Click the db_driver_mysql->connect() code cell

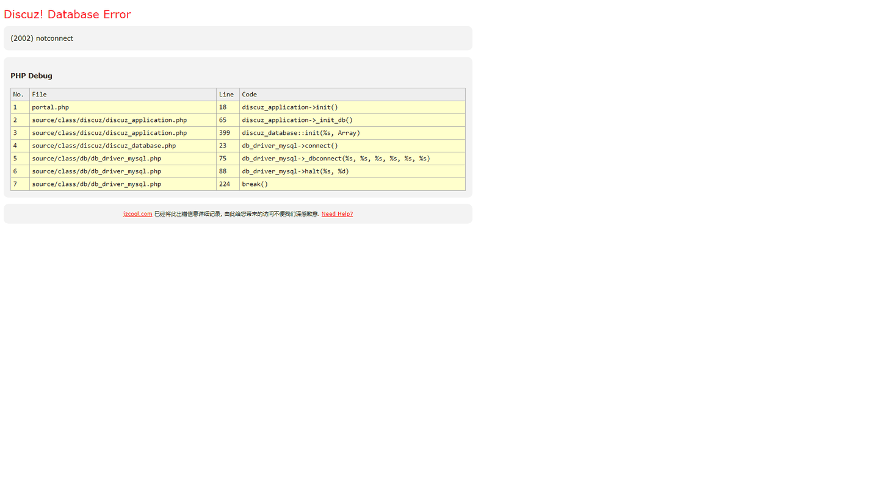352,146
